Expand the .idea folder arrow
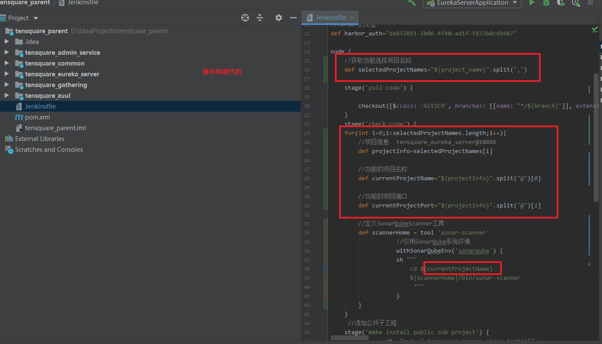The width and height of the screenshot is (602, 344). tap(6, 42)
